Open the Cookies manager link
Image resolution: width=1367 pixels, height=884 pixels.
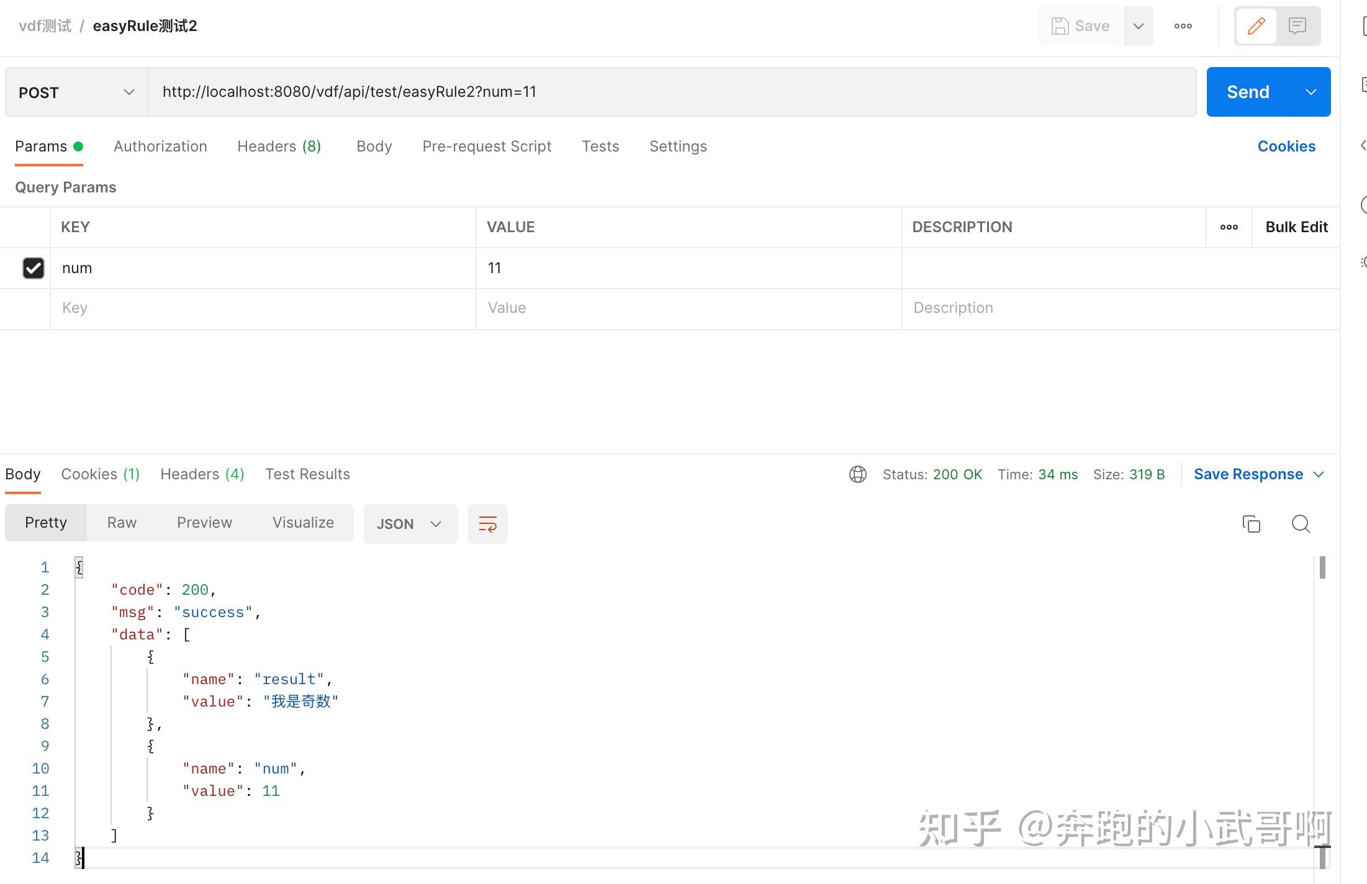point(1286,146)
